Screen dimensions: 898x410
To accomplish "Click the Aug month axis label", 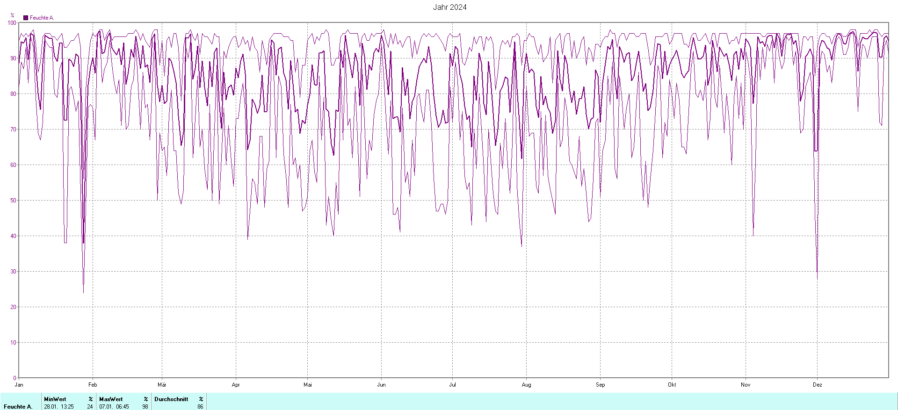I will (x=526, y=385).
